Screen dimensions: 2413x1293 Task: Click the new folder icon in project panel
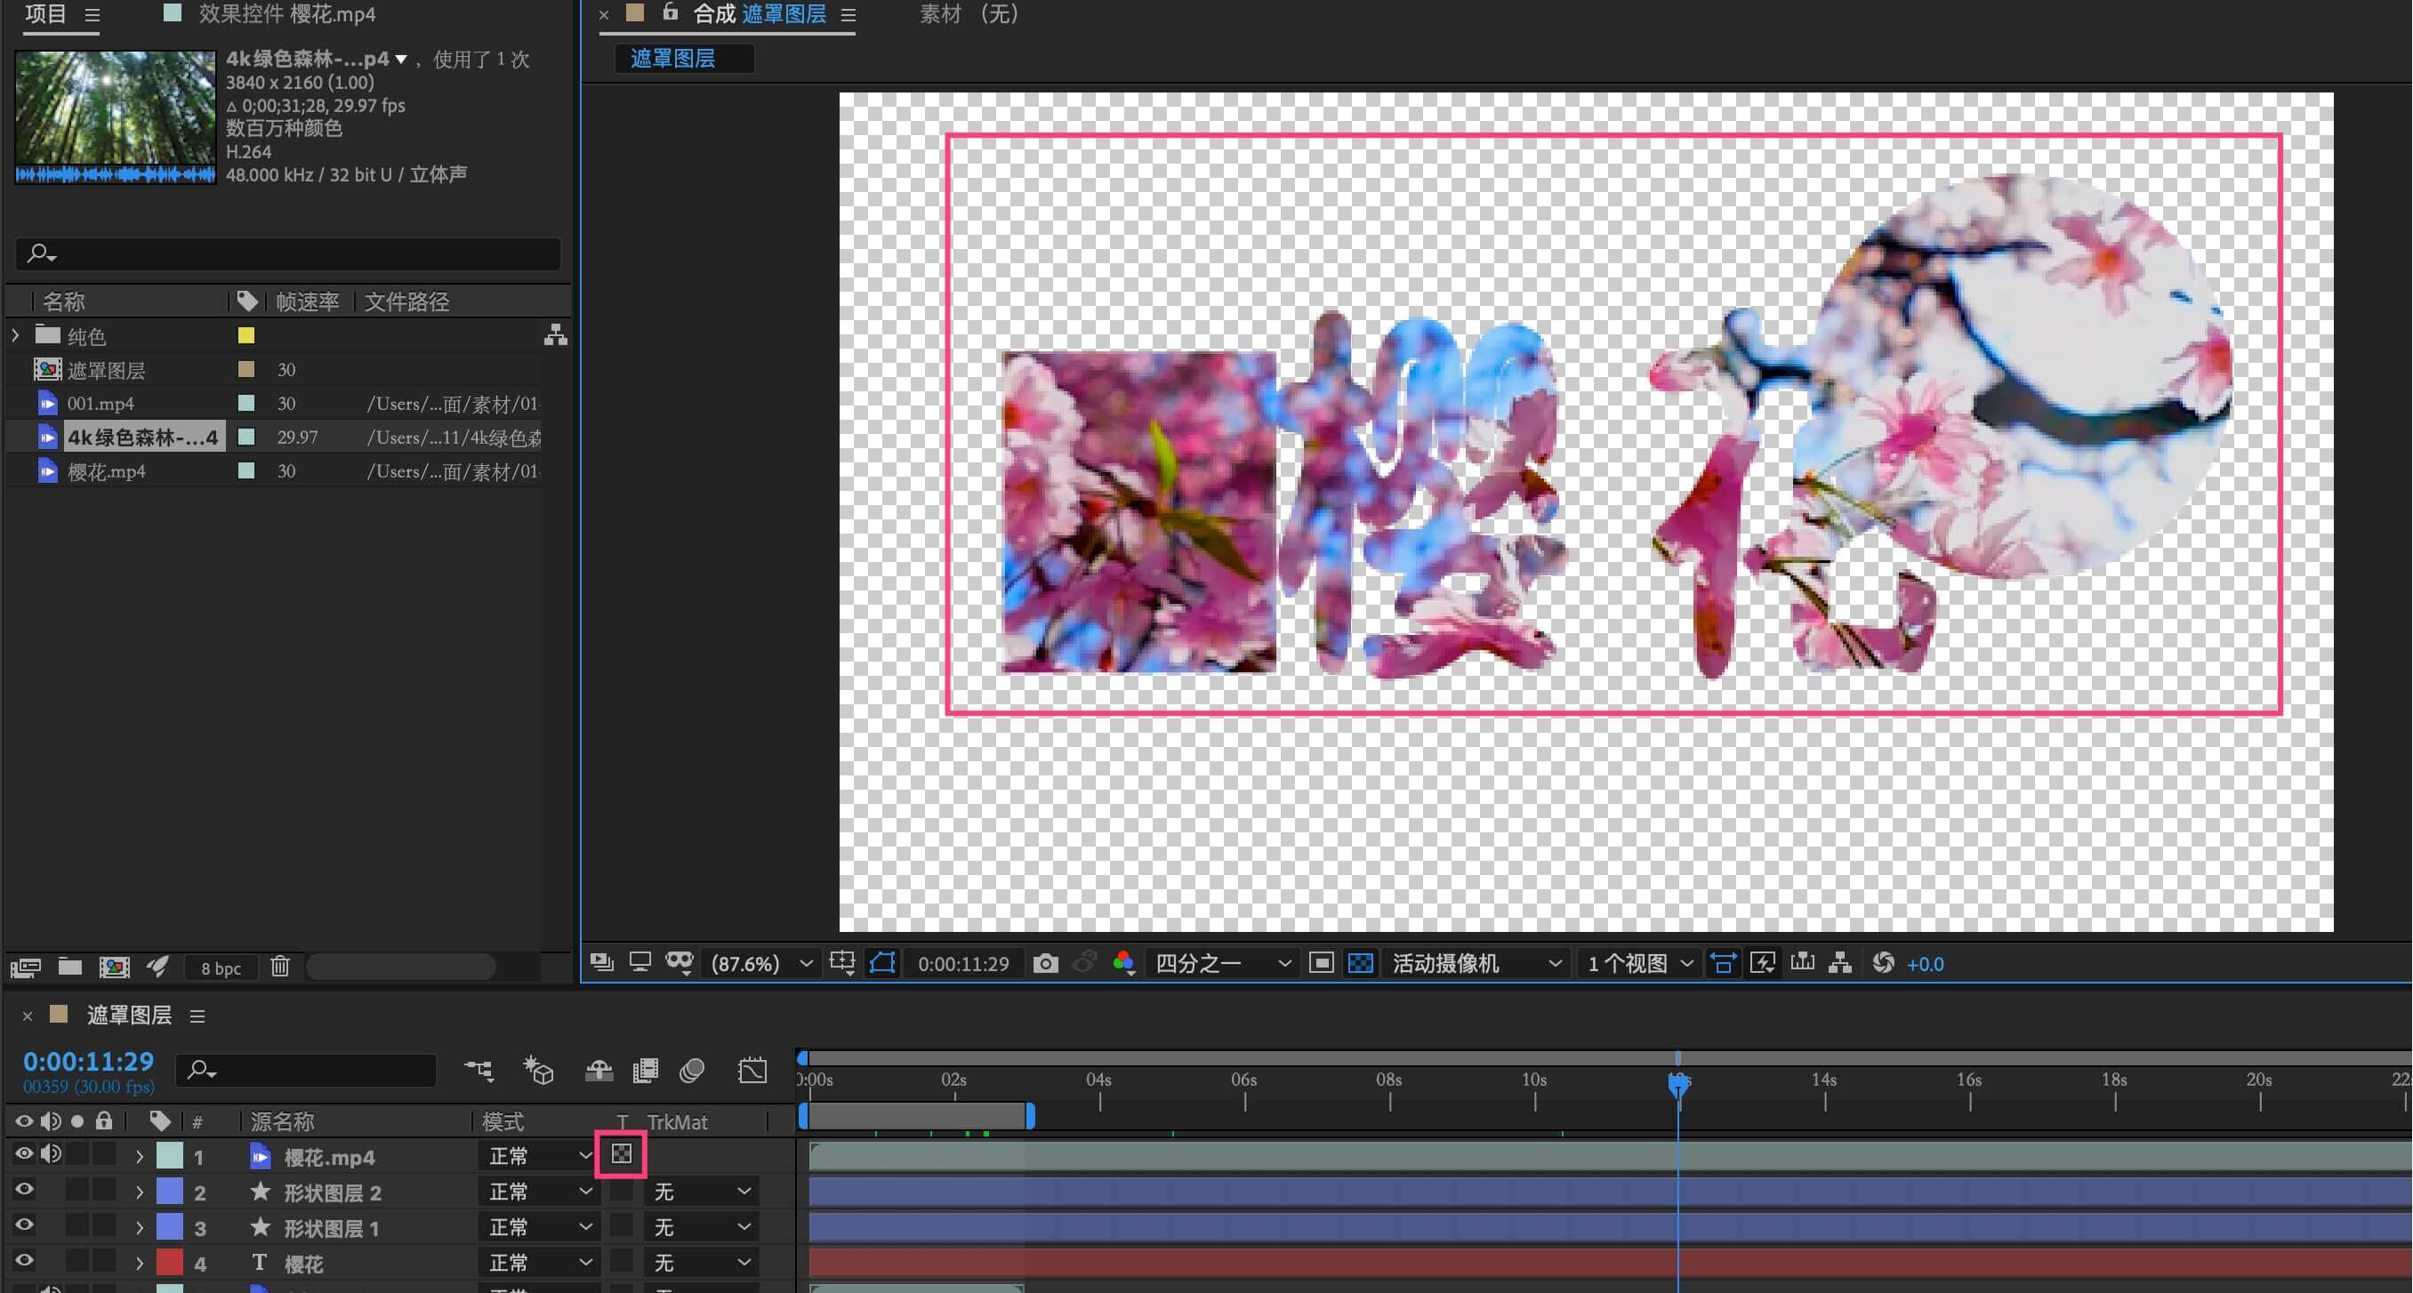coord(70,968)
